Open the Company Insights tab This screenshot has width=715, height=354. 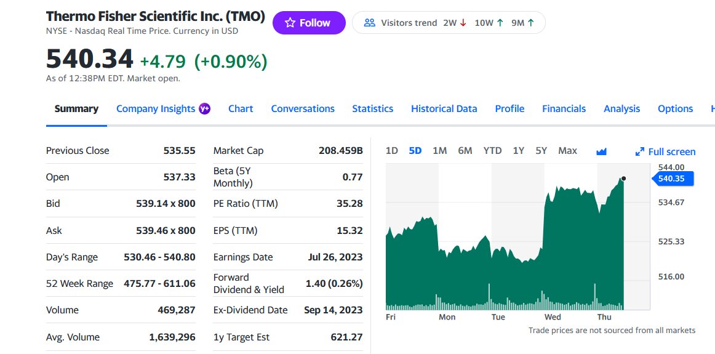(x=156, y=108)
